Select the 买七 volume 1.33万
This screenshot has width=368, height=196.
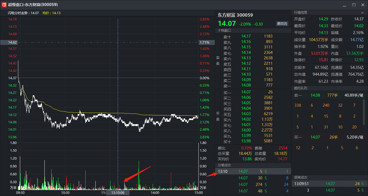267,125
